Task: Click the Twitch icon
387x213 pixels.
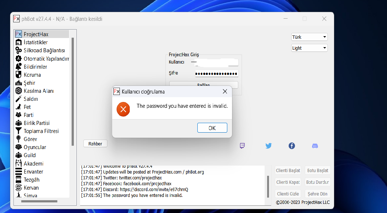Action: click(x=242, y=146)
